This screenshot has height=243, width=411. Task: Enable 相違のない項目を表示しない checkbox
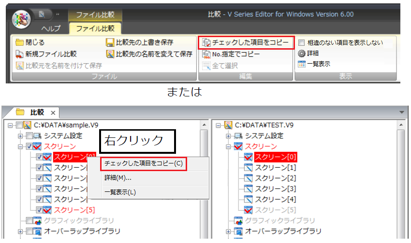(302, 43)
